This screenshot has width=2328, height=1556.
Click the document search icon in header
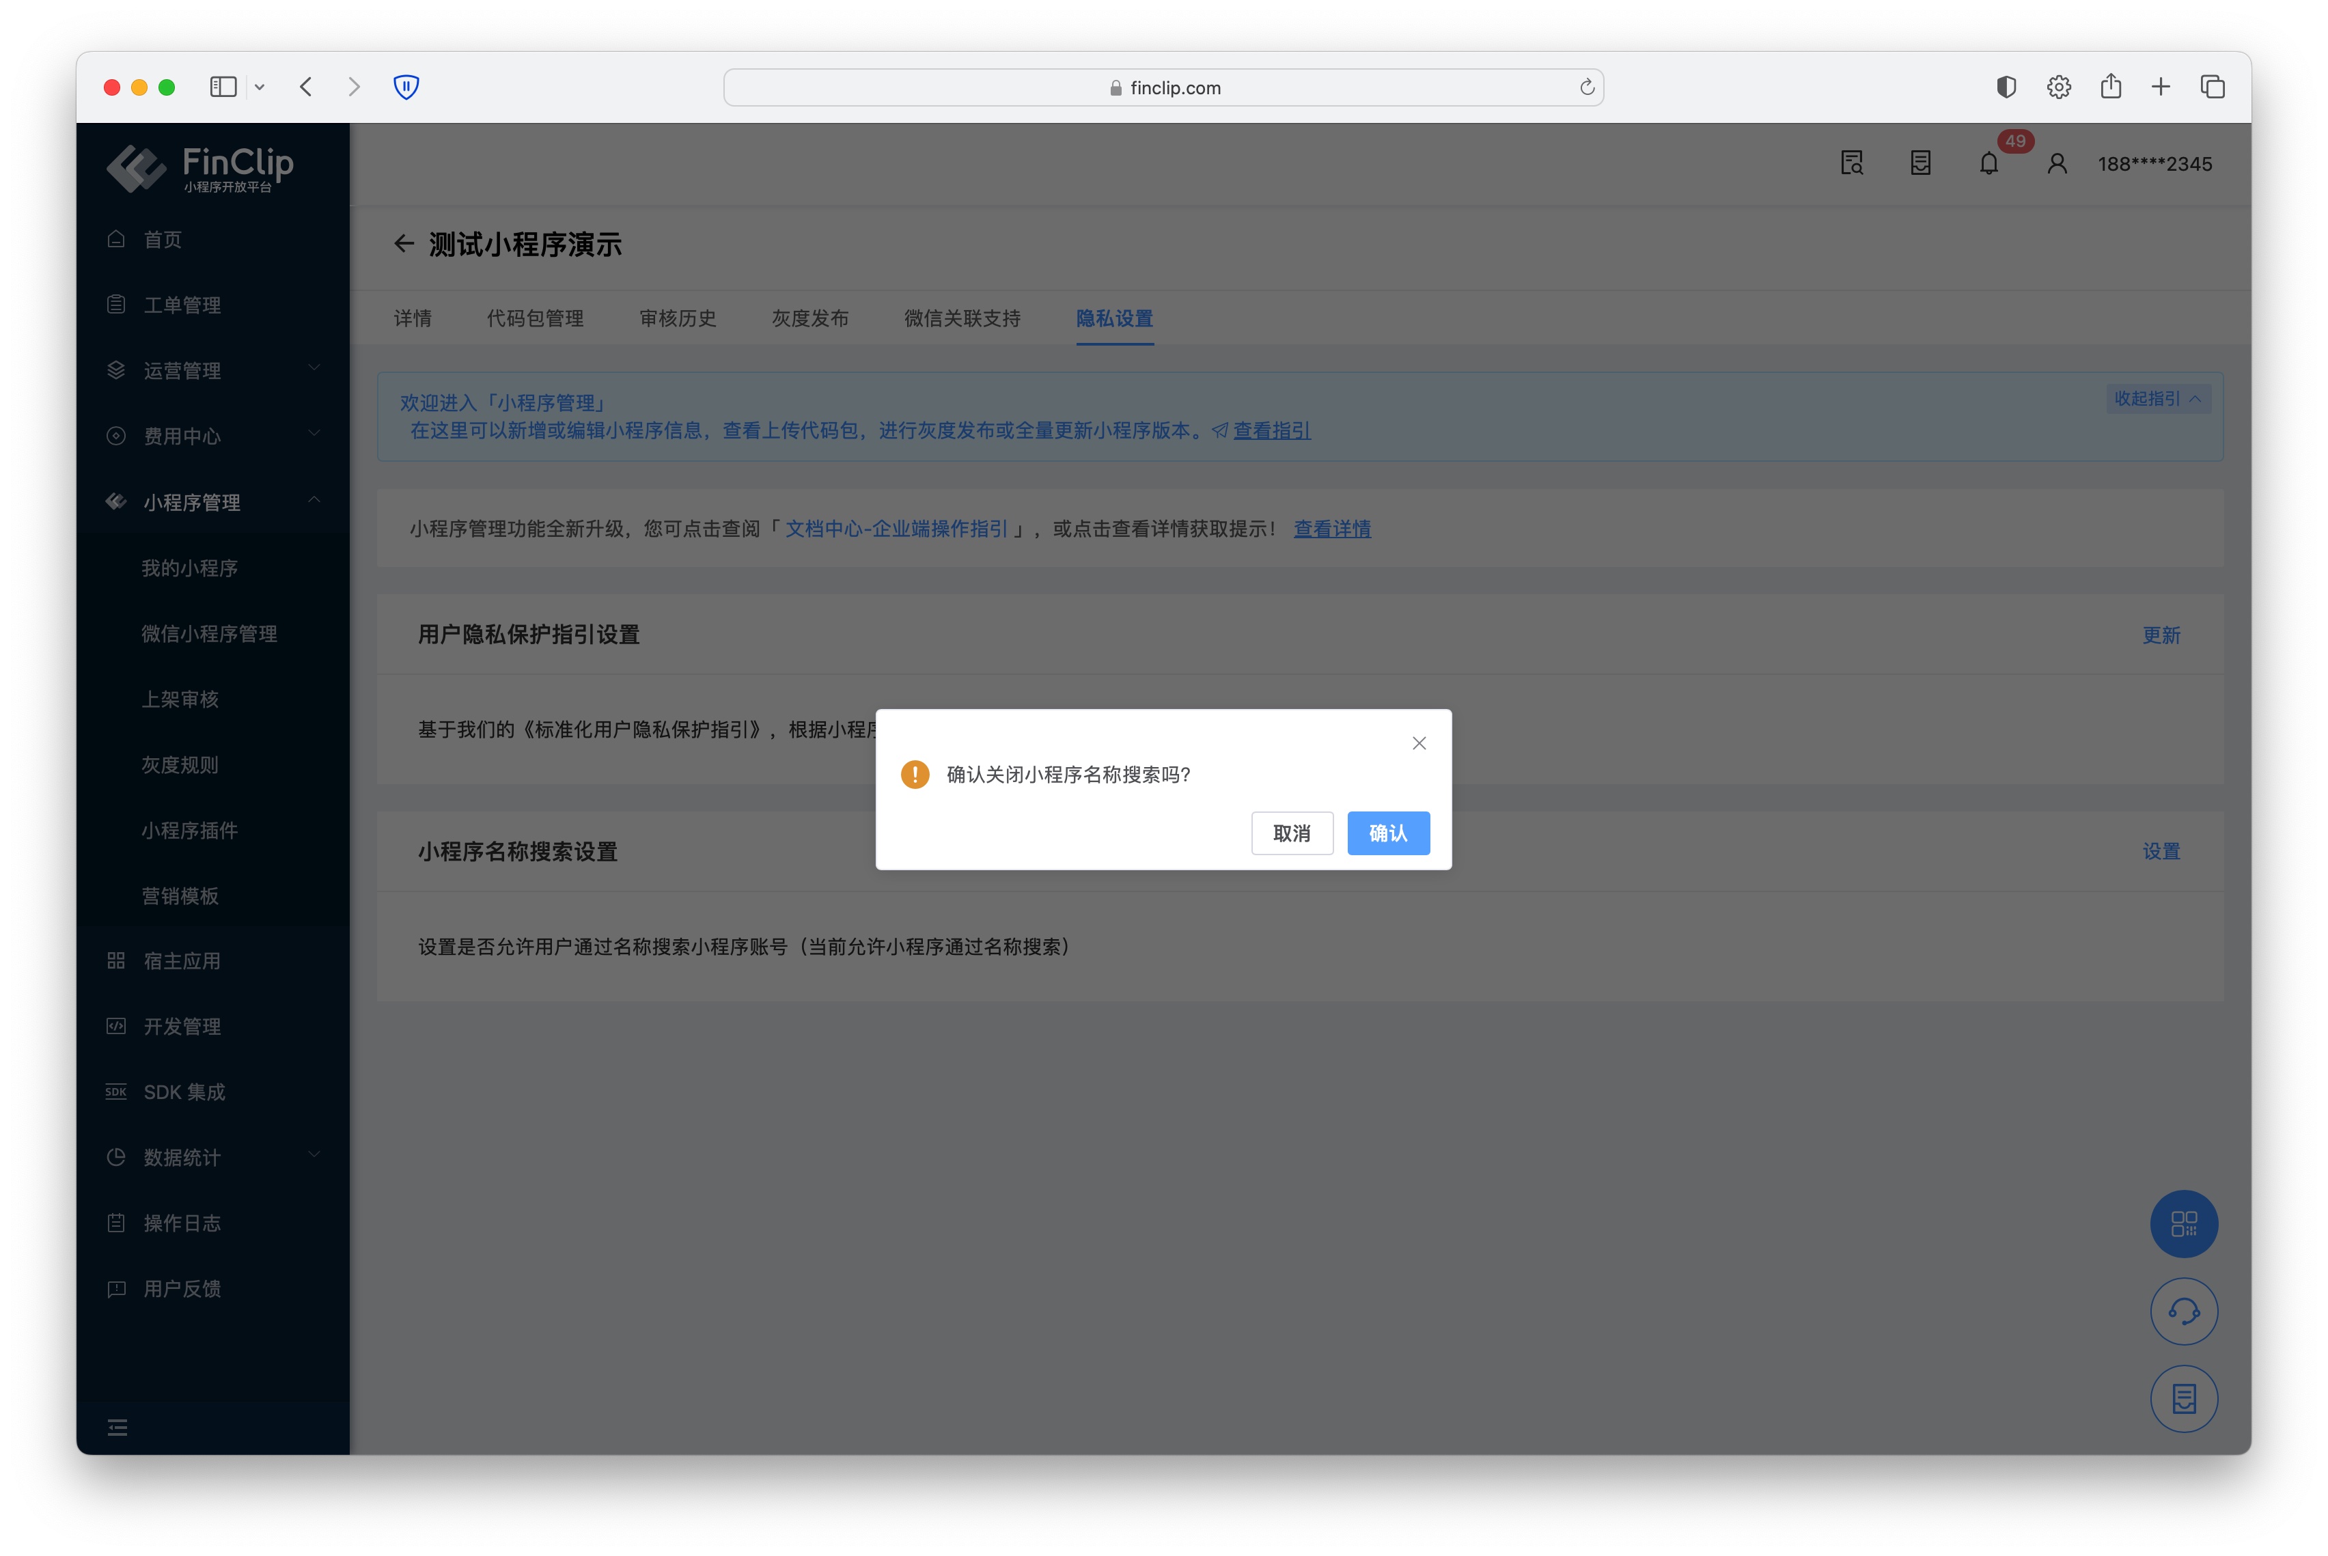1852,164
